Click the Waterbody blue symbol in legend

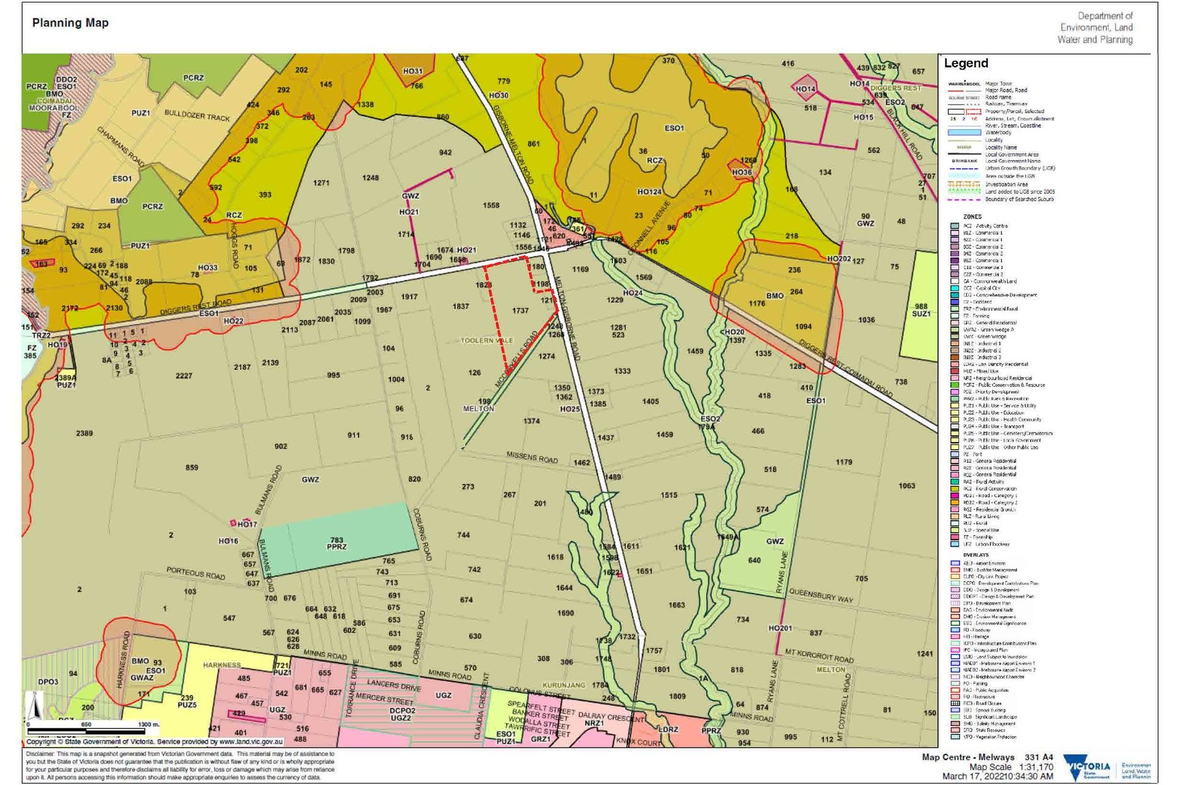(x=964, y=132)
